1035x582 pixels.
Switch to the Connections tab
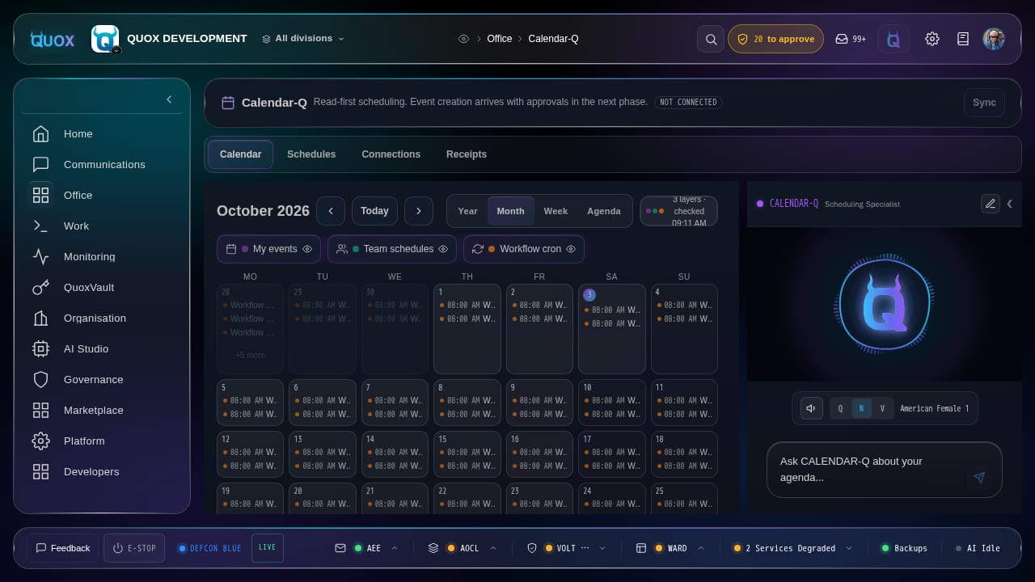(391, 154)
